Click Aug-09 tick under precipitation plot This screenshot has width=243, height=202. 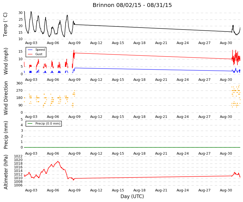pyautogui.click(x=74, y=154)
